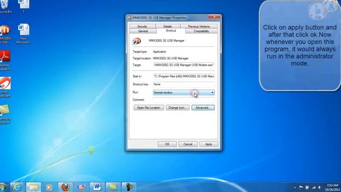Image resolution: width=341 pixels, height=192 pixels.
Task: Confirm with the OK button
Action: (167, 144)
